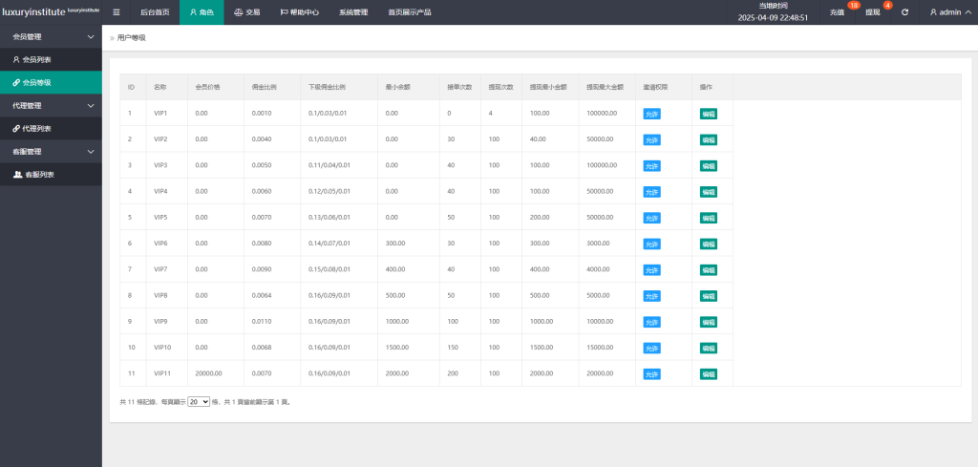Collapse the 会员管理 sidebar group
The width and height of the screenshot is (978, 467).
(51, 37)
